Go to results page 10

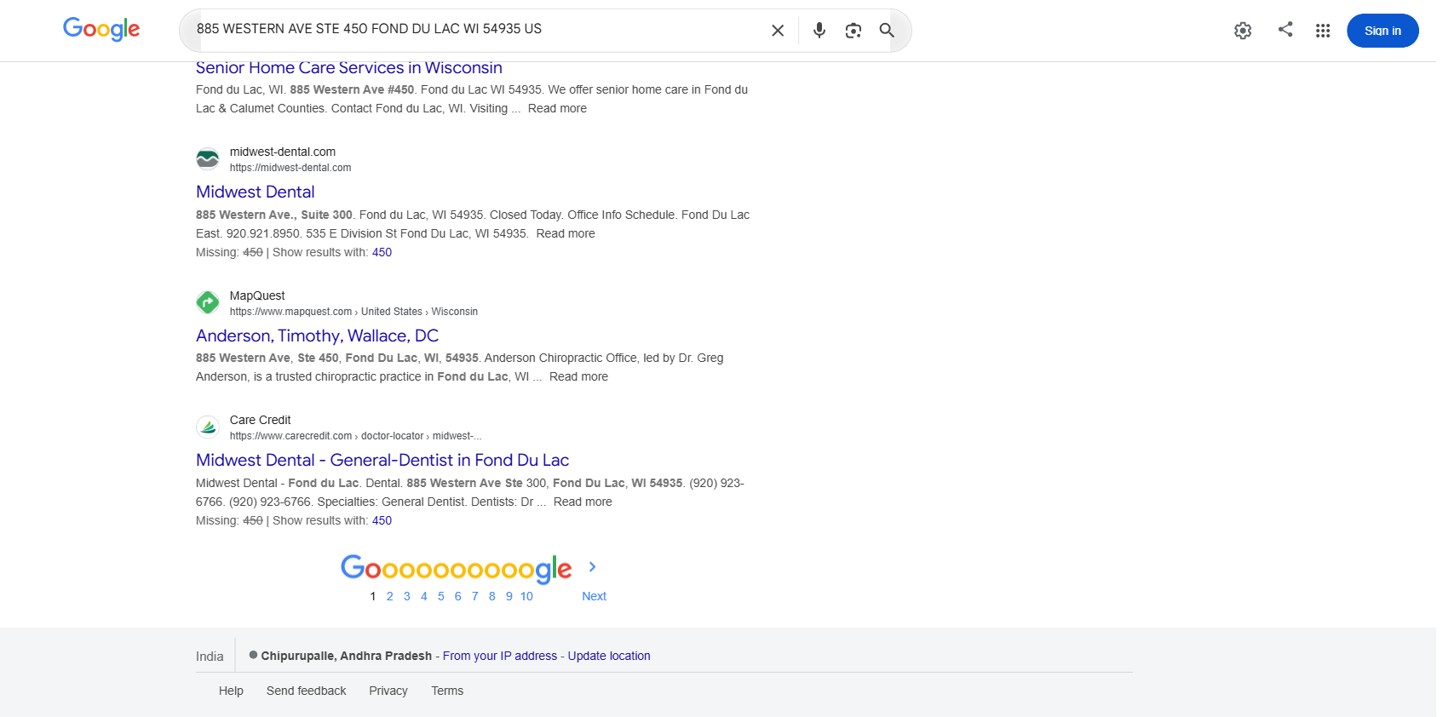point(526,596)
